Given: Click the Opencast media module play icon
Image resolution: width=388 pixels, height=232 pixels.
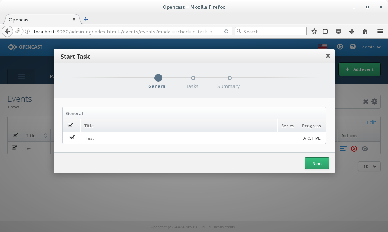Looking at the screenshot, I should pos(340,47).
